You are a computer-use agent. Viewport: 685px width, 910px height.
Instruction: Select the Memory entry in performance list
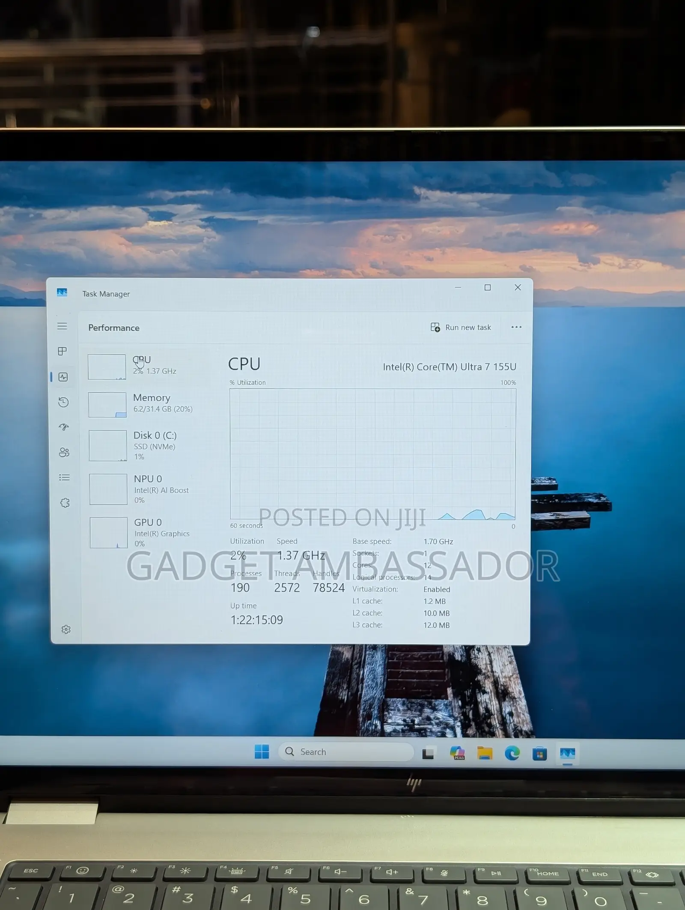coord(149,404)
